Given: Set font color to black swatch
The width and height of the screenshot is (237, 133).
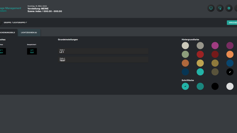Looking at the screenshot, I should coord(215,87).
